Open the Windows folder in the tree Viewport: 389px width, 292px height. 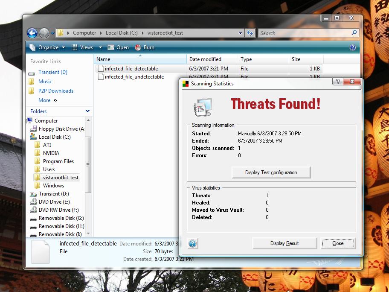53,186
